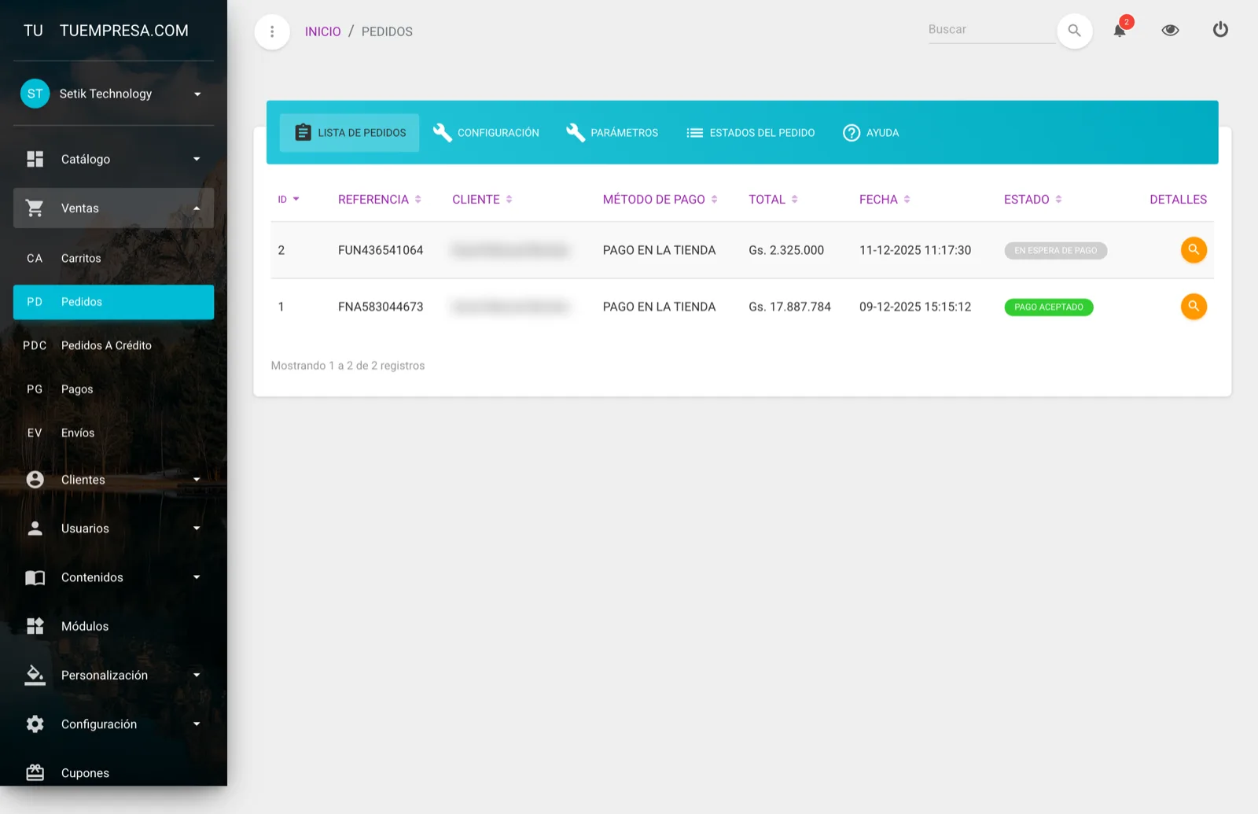1258x814 pixels.
Task: Click the EN ESPERA DE PAGO status badge
Action: (x=1055, y=251)
